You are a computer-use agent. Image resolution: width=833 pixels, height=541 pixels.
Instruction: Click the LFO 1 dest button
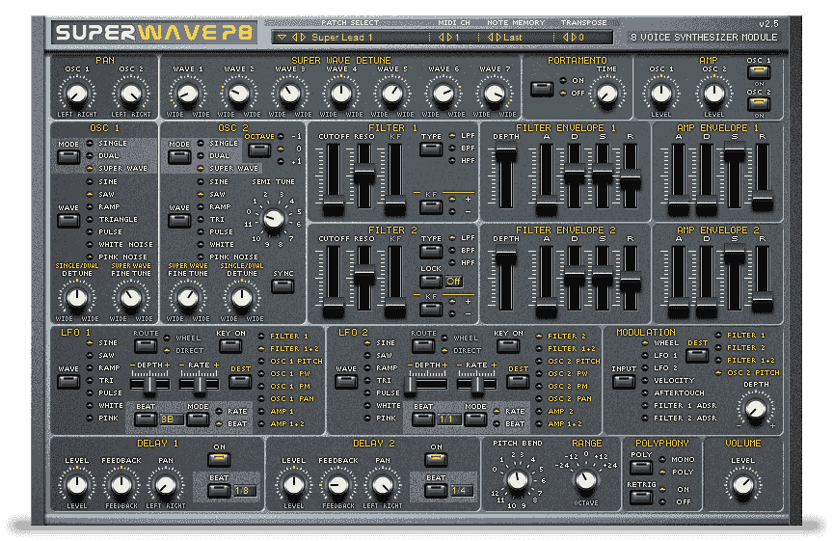click(240, 381)
